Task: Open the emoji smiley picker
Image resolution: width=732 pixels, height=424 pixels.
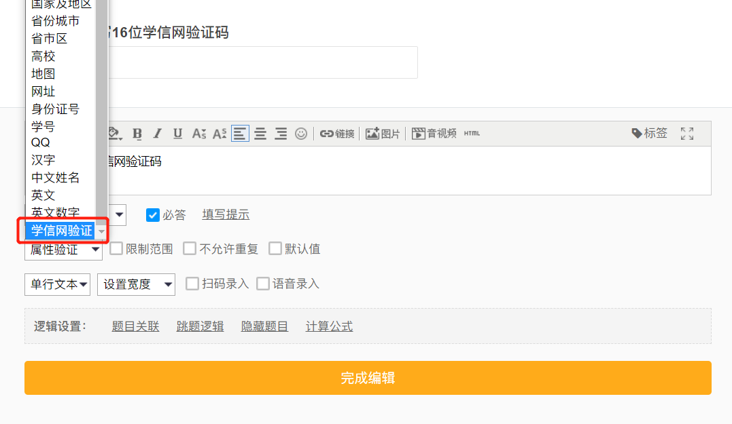Action: [x=301, y=134]
